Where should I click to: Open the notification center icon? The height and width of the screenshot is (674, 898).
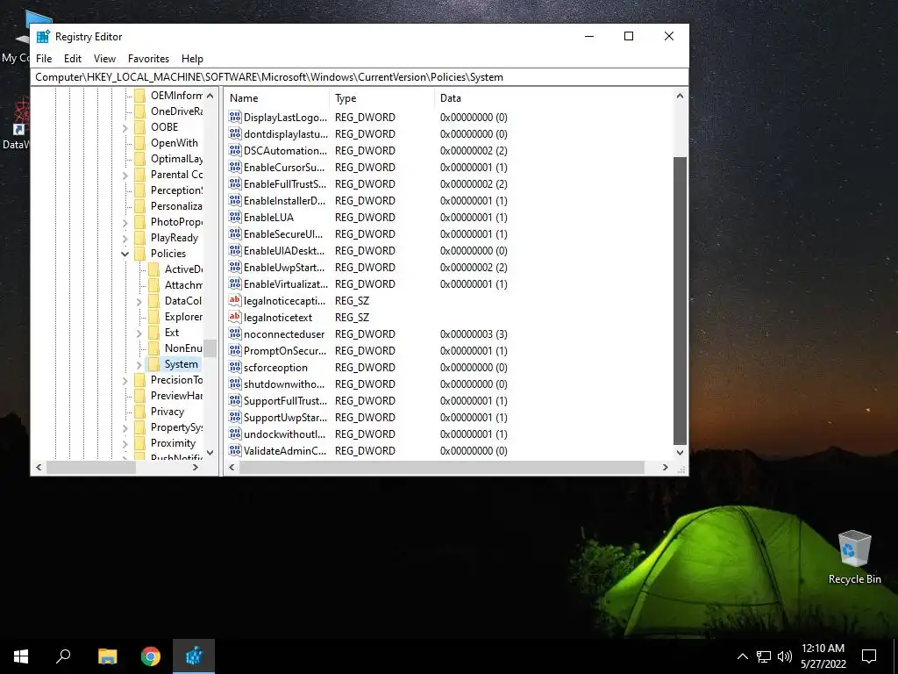click(869, 656)
